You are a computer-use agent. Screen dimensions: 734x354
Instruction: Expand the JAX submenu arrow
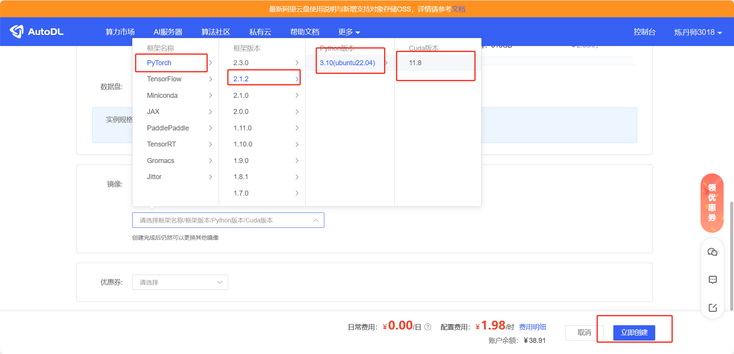211,112
